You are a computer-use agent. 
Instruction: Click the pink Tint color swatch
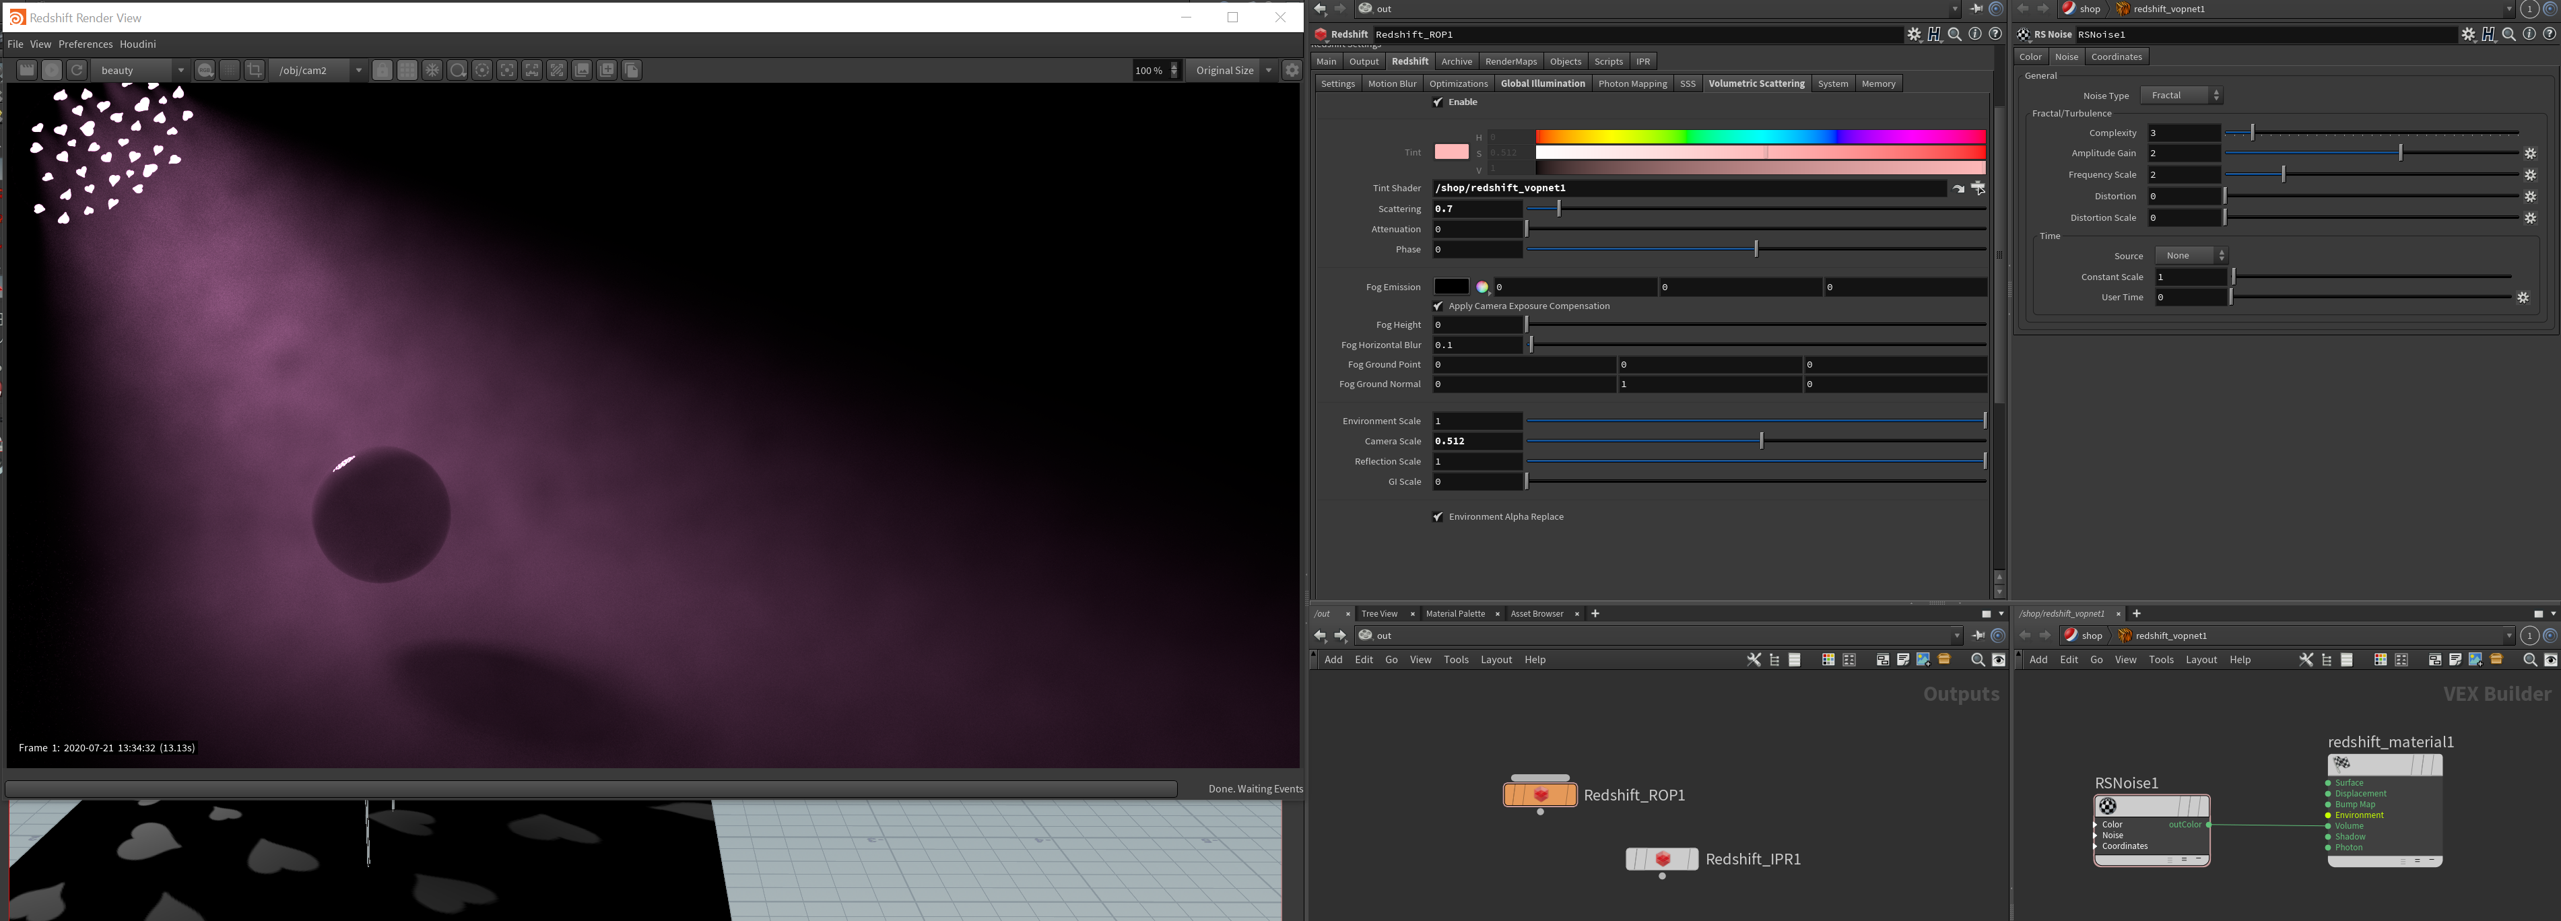click(1451, 152)
